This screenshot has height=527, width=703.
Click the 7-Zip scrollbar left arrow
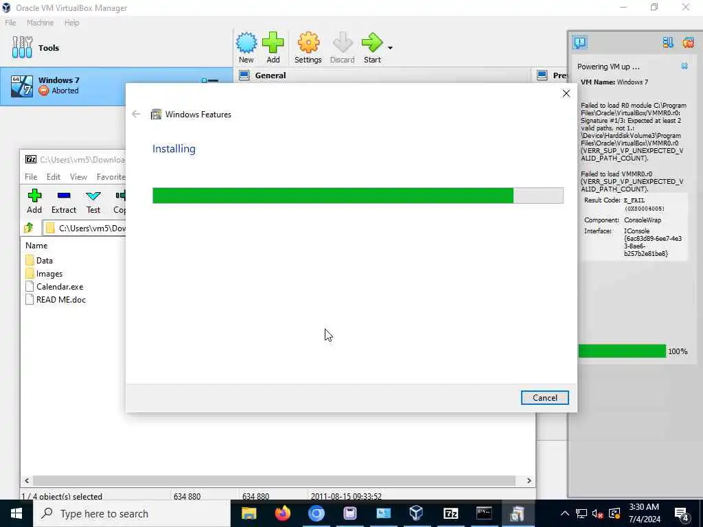coord(27,480)
